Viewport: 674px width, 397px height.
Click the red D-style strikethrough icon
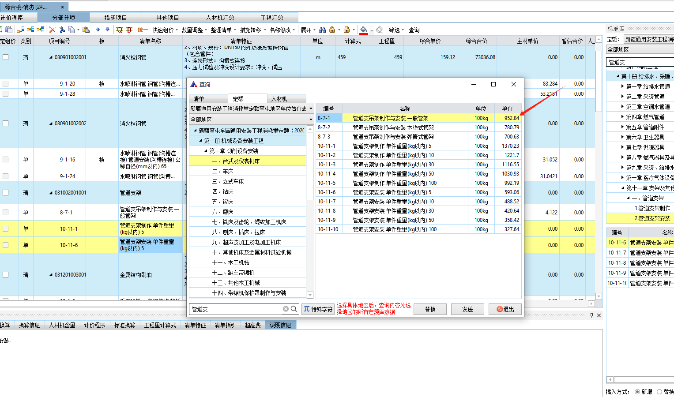coord(129,30)
